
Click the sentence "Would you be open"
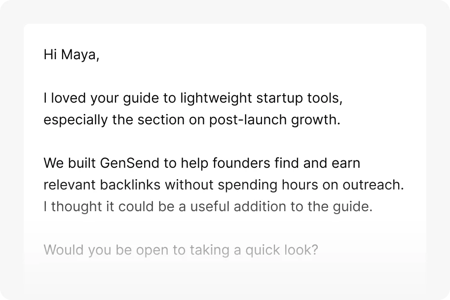click(181, 250)
